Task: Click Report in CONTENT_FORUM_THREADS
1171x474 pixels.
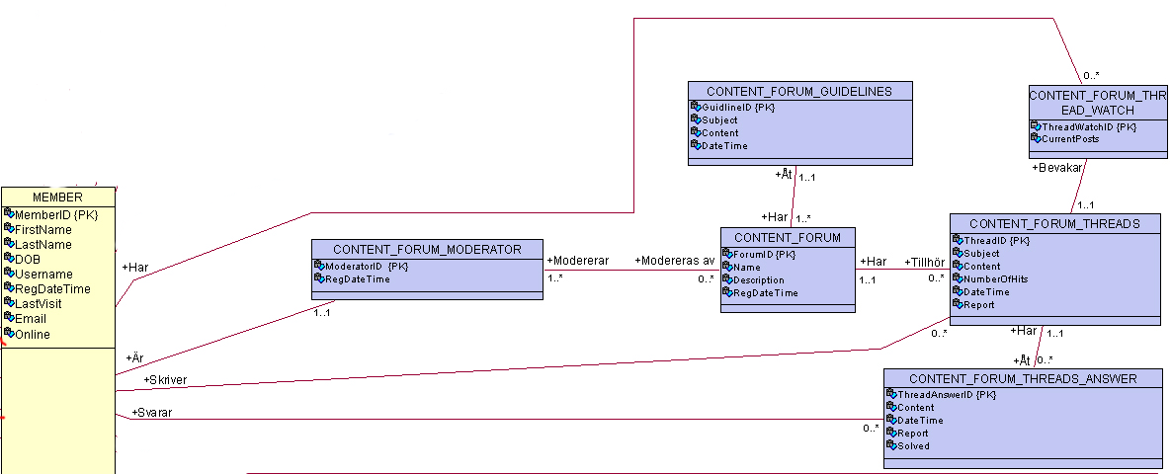Action: tap(979, 304)
